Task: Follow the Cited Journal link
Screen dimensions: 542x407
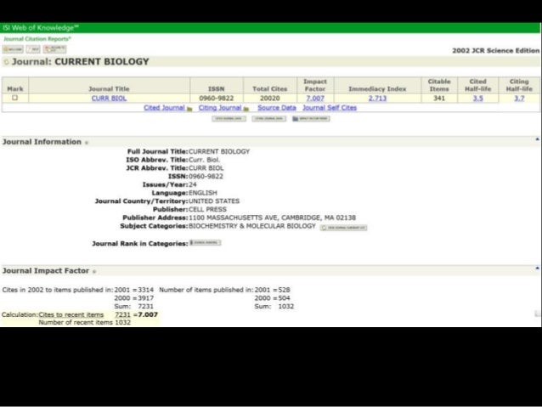Action: (164, 108)
